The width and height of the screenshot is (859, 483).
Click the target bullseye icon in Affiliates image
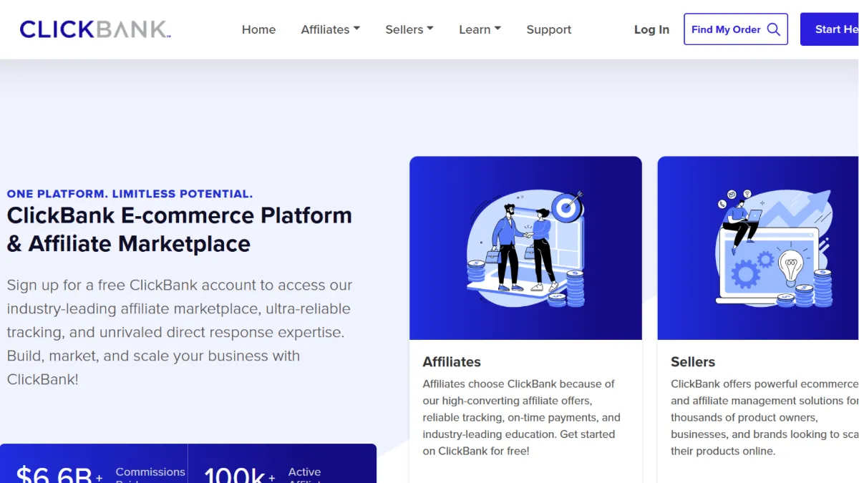click(568, 208)
